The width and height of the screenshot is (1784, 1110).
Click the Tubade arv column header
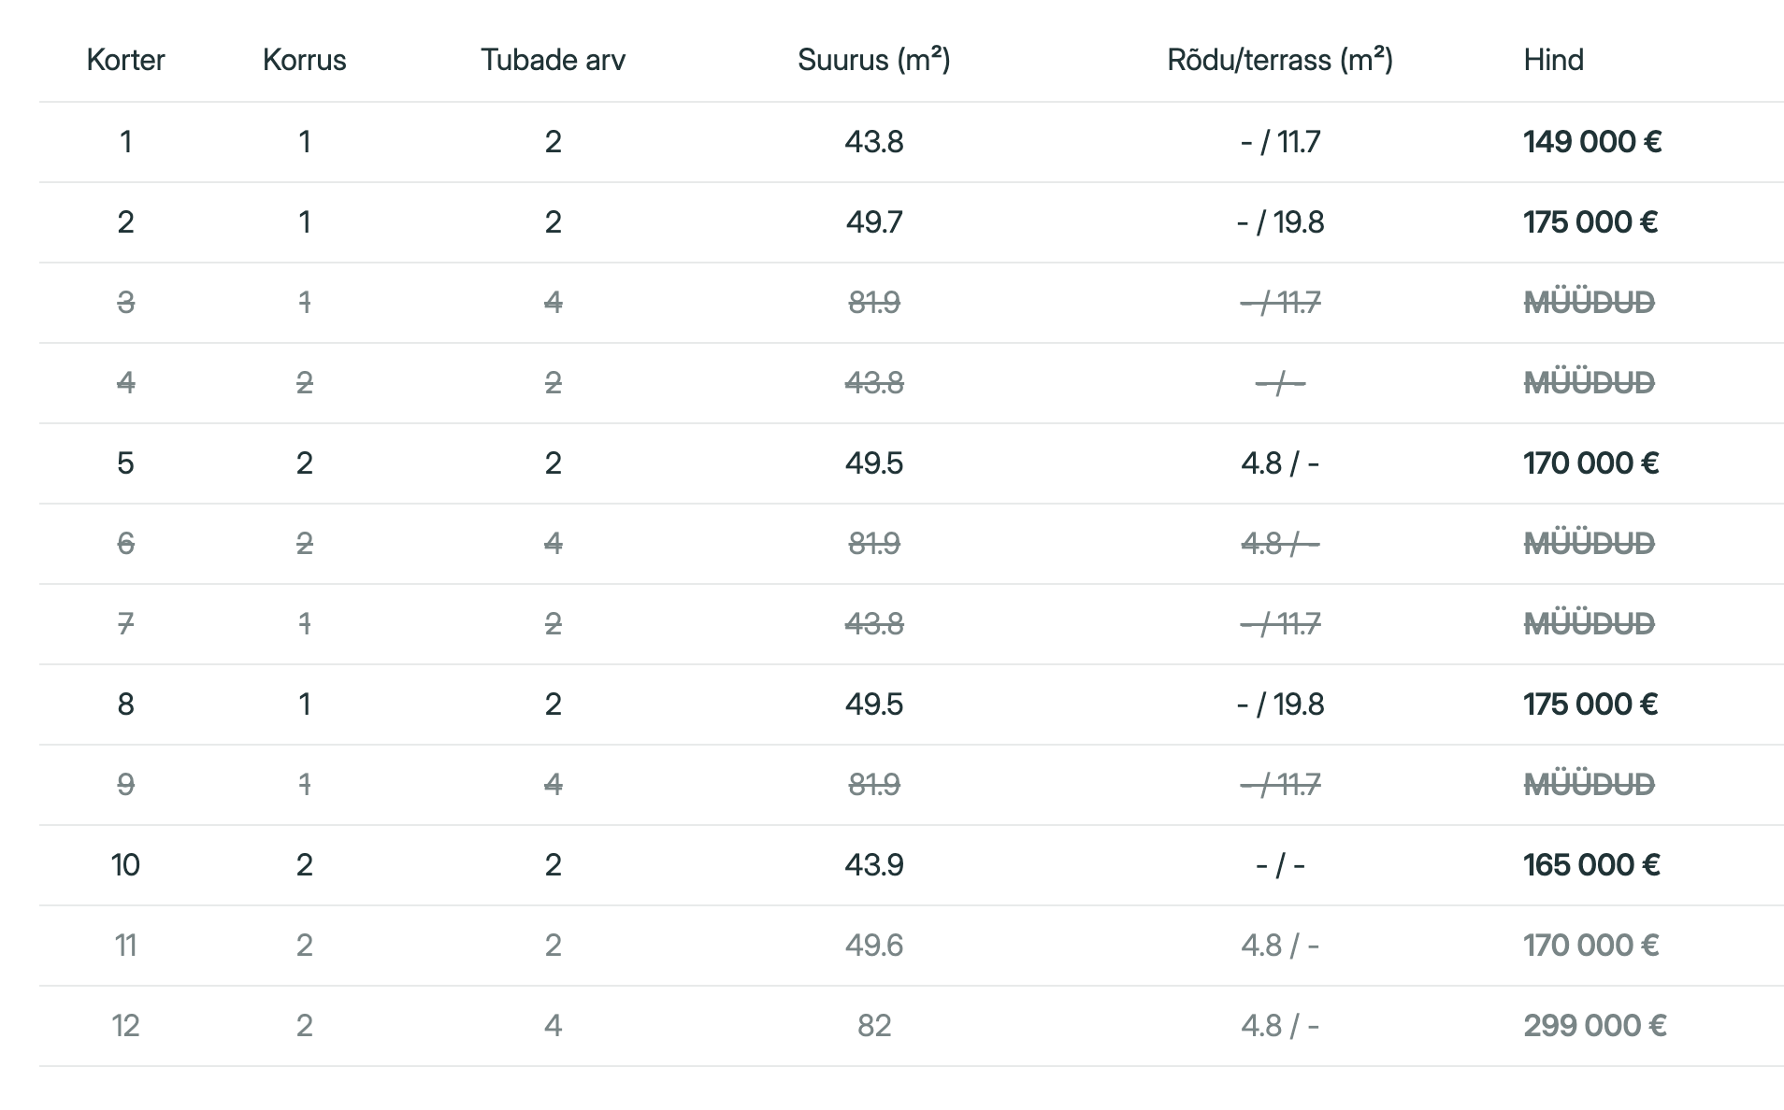click(553, 60)
